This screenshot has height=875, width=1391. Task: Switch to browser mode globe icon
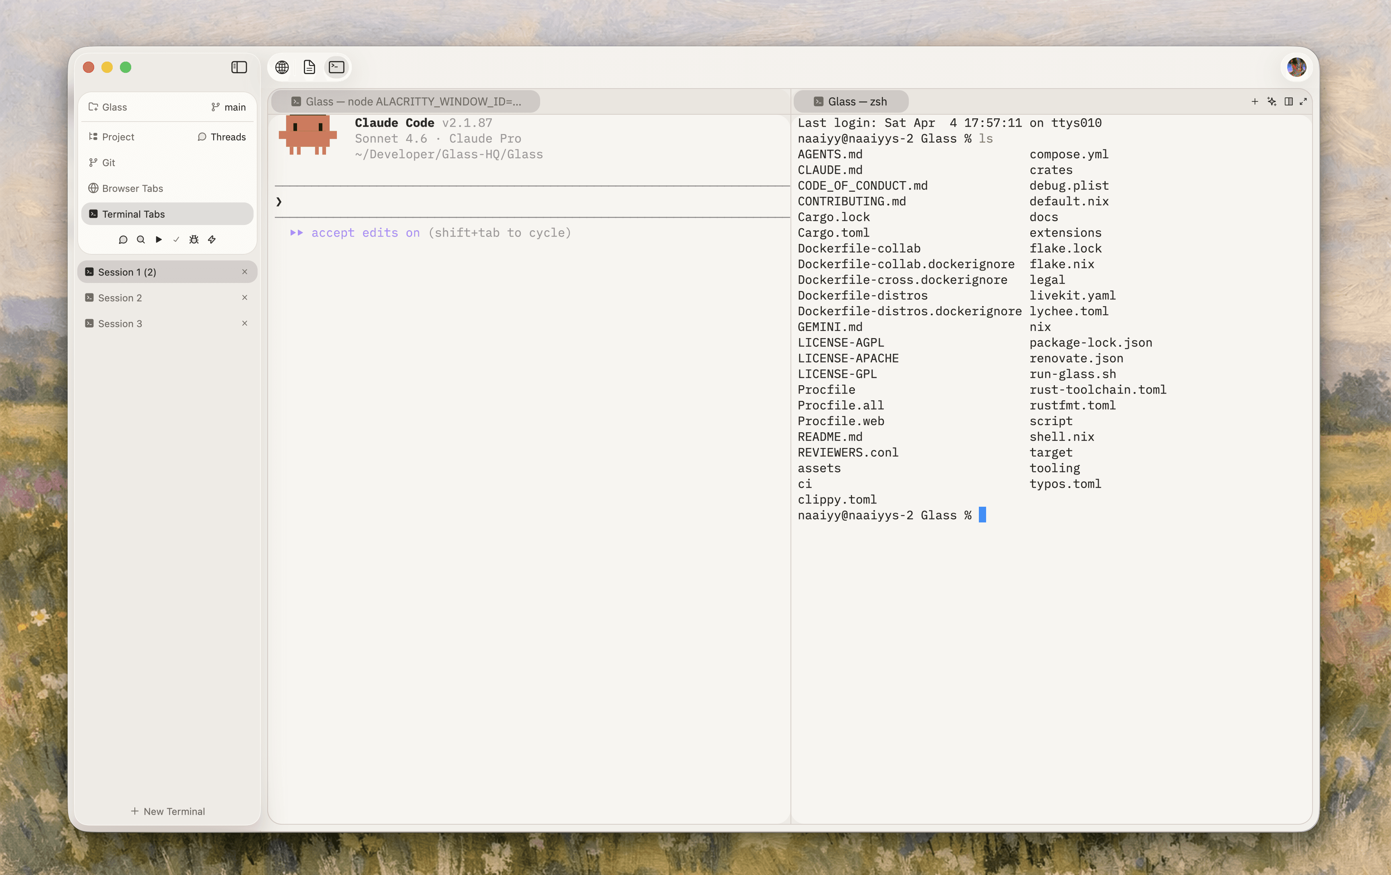tap(282, 68)
